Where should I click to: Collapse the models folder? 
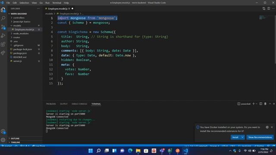17,25
